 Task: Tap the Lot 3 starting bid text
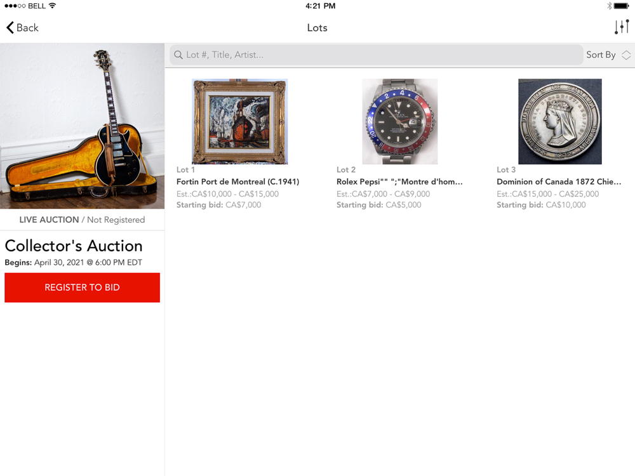coord(541,205)
